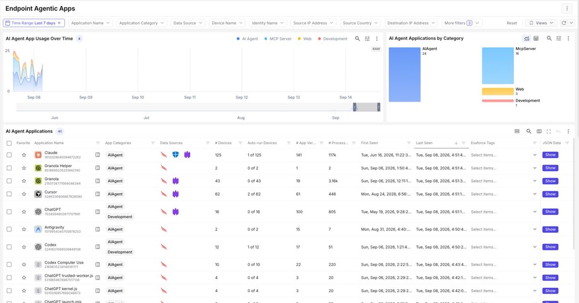Switch Category panel to chart view

[526, 39]
